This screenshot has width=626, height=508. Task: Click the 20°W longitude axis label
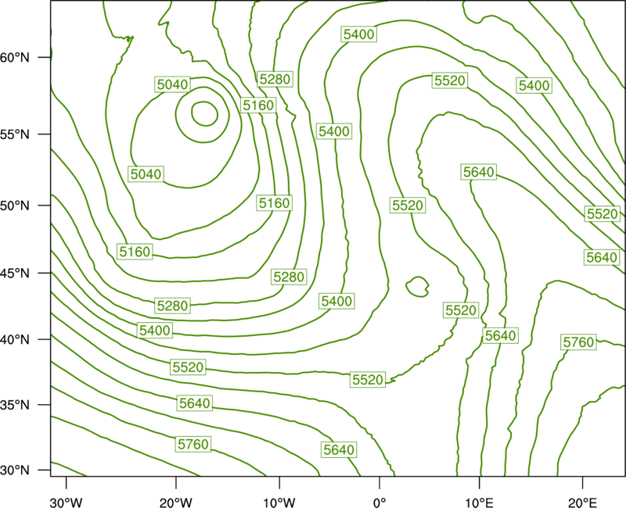tap(175, 503)
